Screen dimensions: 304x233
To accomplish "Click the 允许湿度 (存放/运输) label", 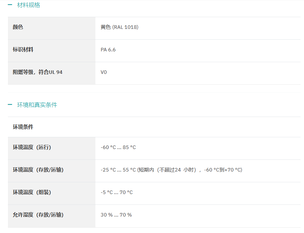I will pos(38,215).
